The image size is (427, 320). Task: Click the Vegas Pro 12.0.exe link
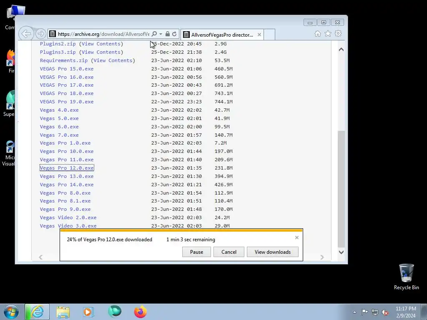pyautogui.click(x=67, y=168)
